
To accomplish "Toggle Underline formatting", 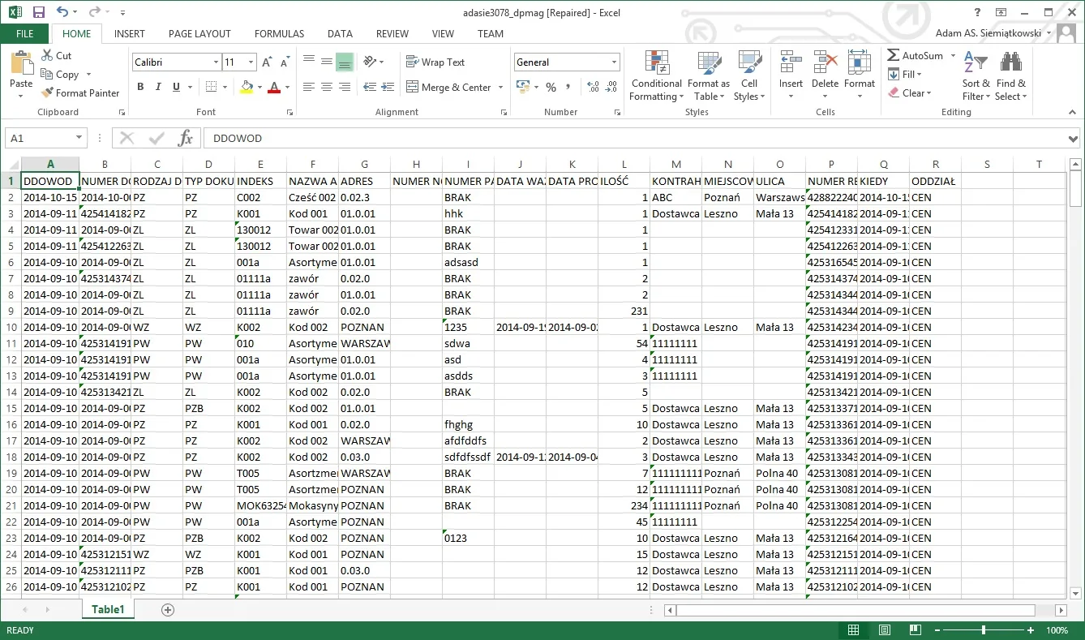I will click(x=176, y=87).
